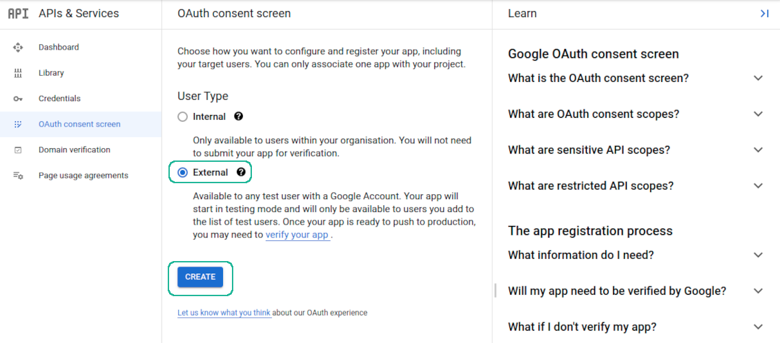
Task: Click the Dashboard sidebar icon
Action: pos(19,48)
